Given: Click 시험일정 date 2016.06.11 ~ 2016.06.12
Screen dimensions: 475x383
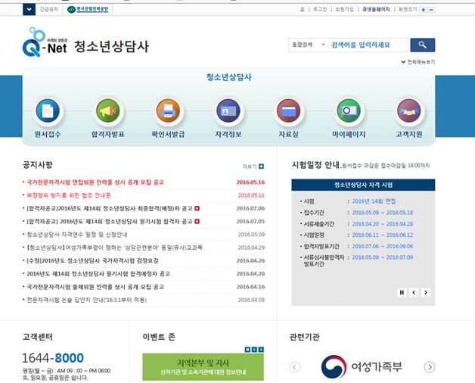Looking at the screenshot, I should [382, 235].
